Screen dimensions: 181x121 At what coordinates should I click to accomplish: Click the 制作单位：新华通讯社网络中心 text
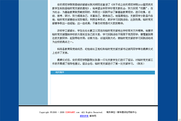point(121,112)
